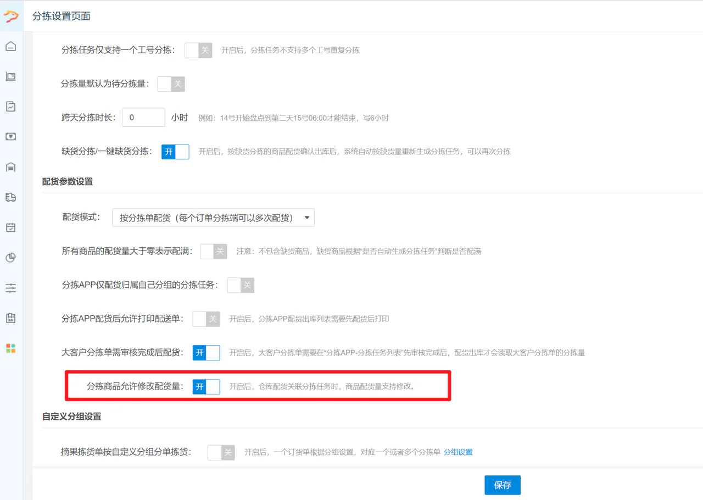This screenshot has width=703, height=500.
Task: Enable 分拣量默认为待分拣量 switch
Action: click(171, 84)
